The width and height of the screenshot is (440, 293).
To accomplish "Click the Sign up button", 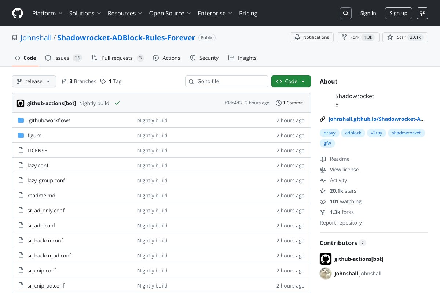I will click(399, 13).
